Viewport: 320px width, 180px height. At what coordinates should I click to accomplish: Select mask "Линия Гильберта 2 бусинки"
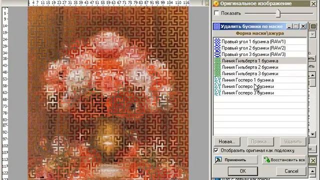[260, 67]
